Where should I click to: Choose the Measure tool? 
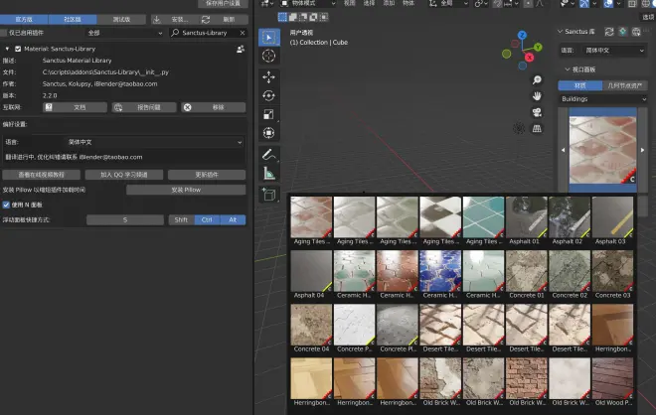click(x=269, y=173)
